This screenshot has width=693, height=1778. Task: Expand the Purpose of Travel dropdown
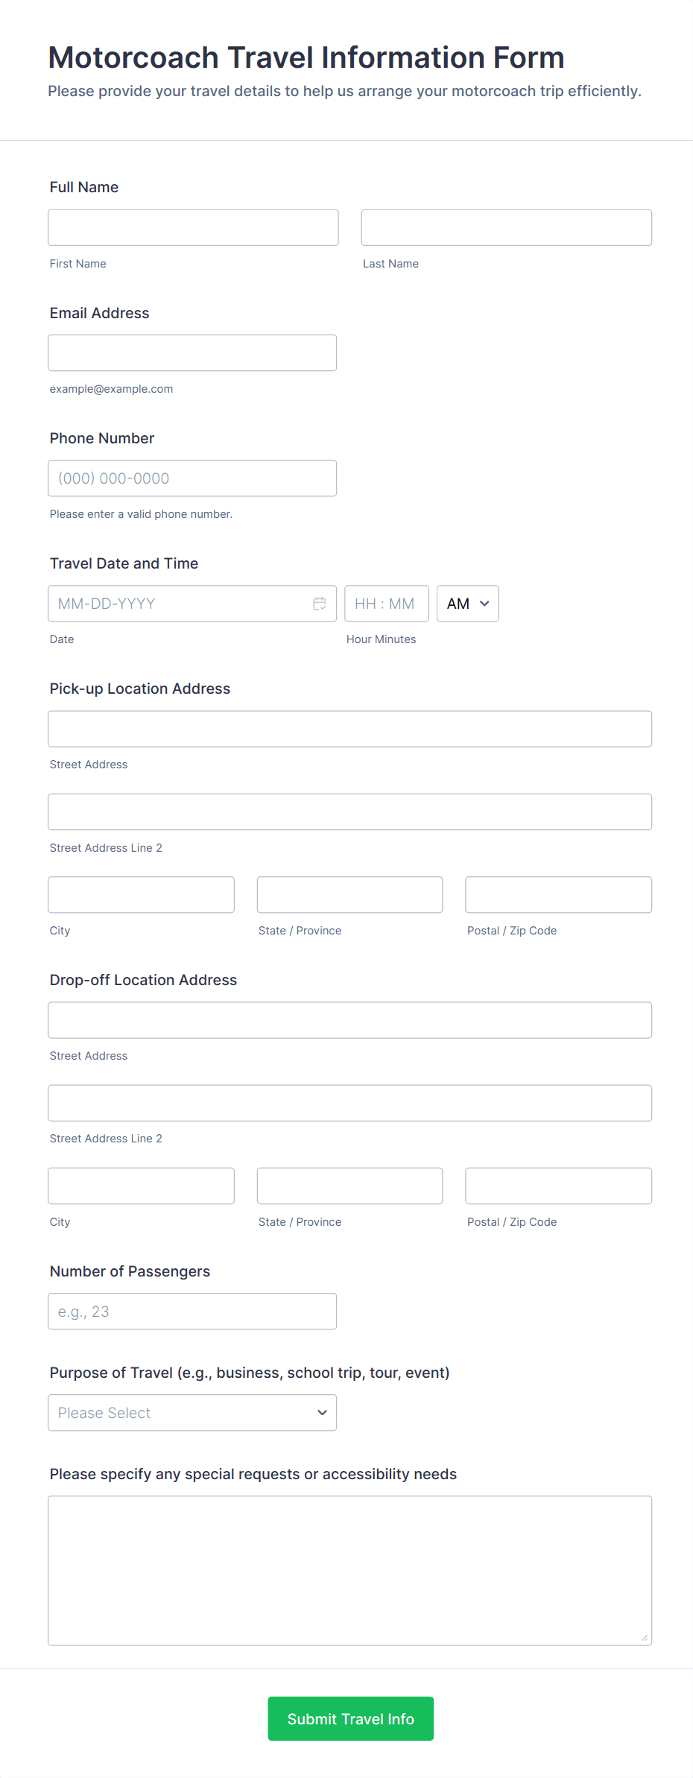[192, 1413]
